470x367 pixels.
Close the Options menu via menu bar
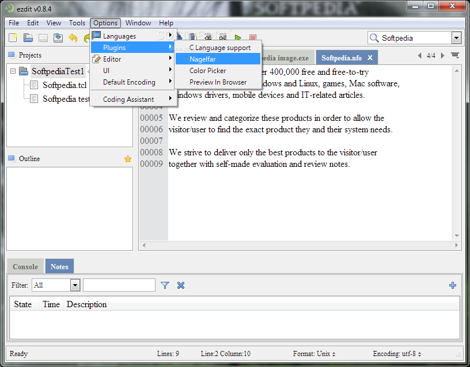point(105,23)
